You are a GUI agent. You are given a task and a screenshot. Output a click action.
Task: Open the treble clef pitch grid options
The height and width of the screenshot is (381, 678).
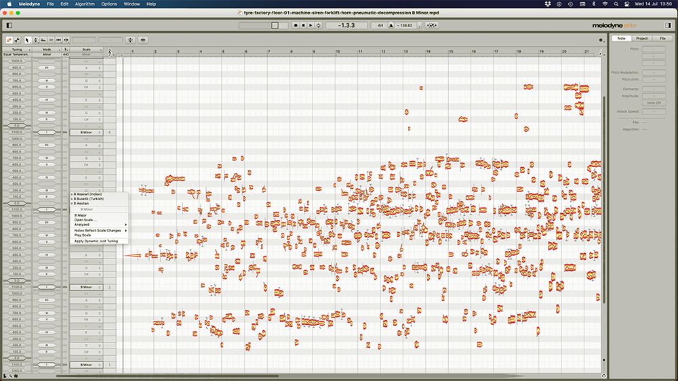110,52
